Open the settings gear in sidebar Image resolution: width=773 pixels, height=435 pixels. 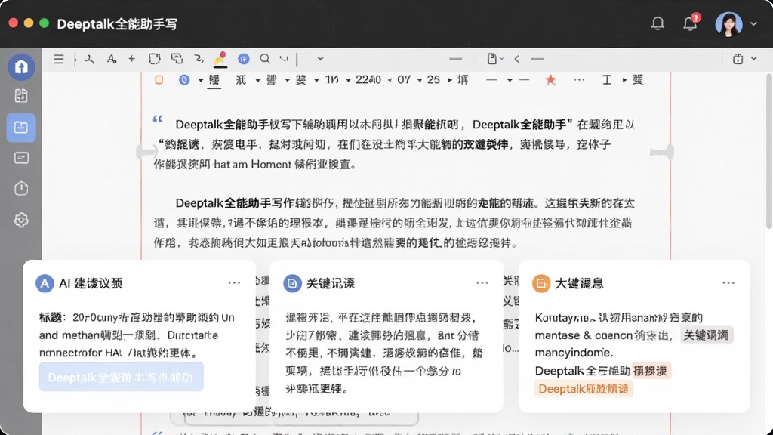click(21, 220)
